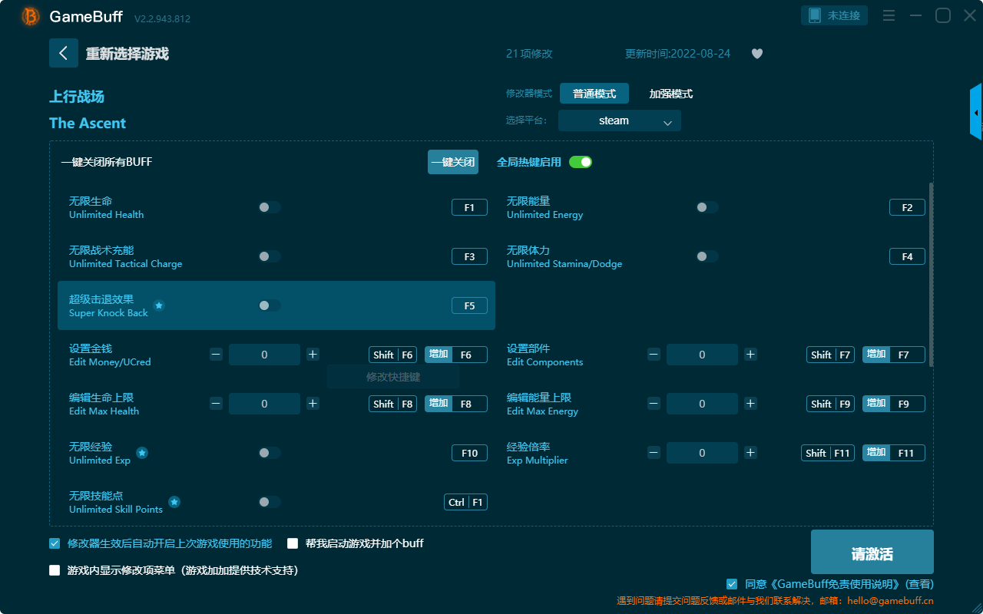Click the 未连接 connection button

coord(835,15)
